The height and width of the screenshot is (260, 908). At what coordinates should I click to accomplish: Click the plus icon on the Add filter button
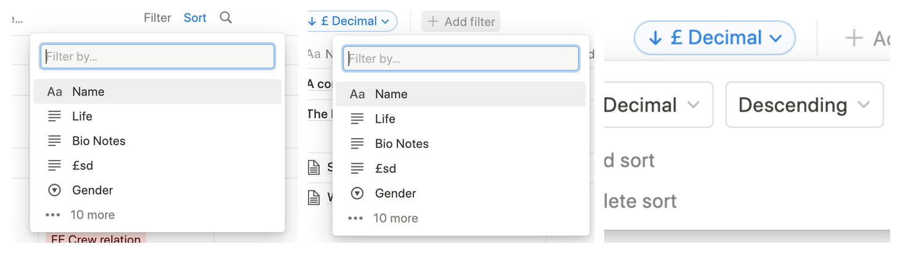click(433, 22)
